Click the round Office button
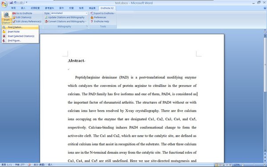Screen dimensions: 267x167 (4, 4)
